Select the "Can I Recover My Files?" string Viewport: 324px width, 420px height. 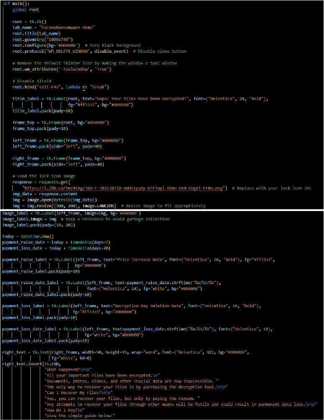pyautogui.click(x=78, y=393)
